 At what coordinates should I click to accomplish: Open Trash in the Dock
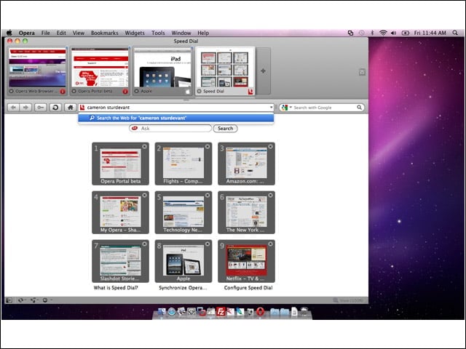pos(304,312)
